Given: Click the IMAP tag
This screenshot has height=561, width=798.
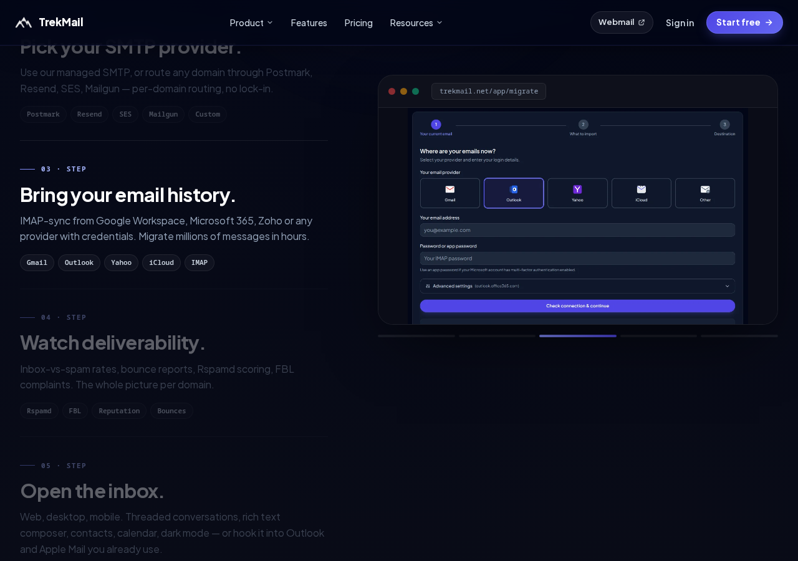Looking at the screenshot, I should (199, 262).
